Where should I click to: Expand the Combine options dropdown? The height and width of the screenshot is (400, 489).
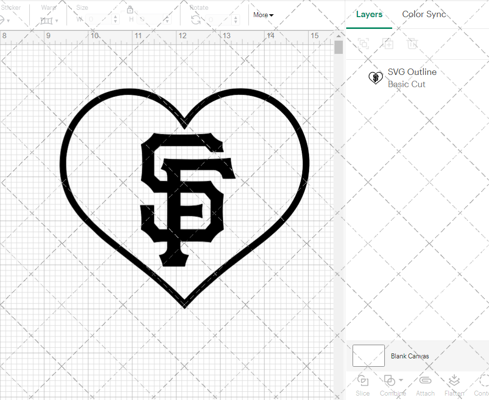point(401,380)
